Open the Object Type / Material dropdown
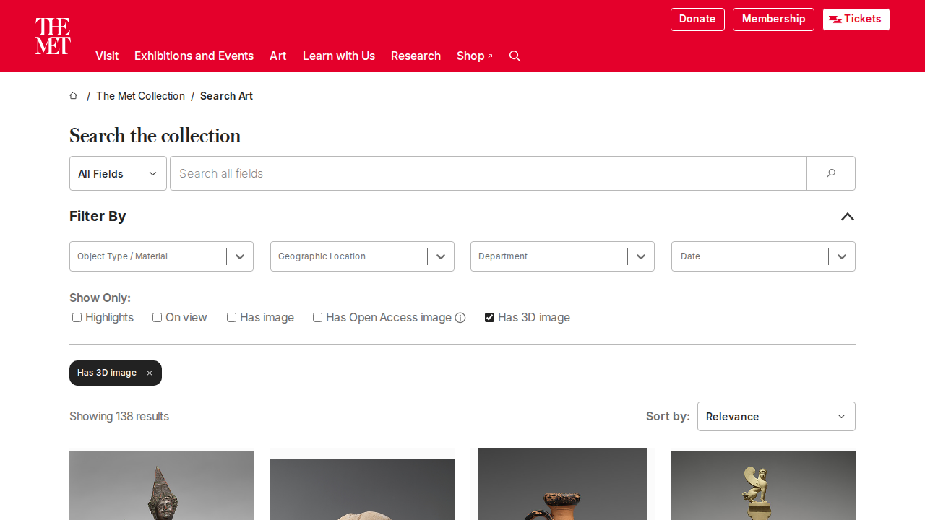 [161, 256]
